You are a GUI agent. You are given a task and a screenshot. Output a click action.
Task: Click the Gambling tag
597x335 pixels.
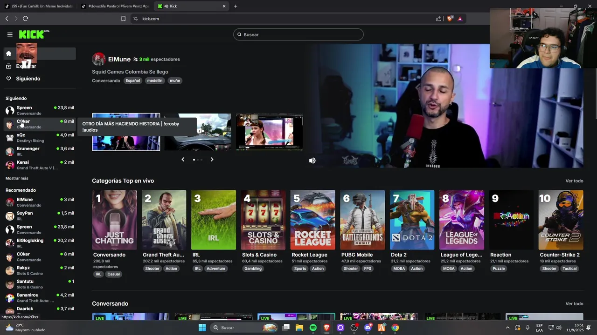click(253, 268)
